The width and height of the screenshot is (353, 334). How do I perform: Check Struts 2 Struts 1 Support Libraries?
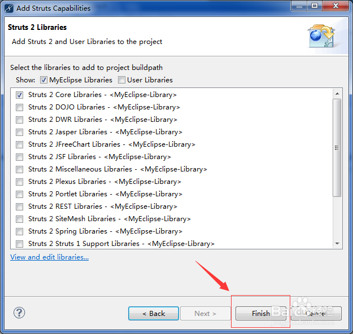tap(19, 244)
